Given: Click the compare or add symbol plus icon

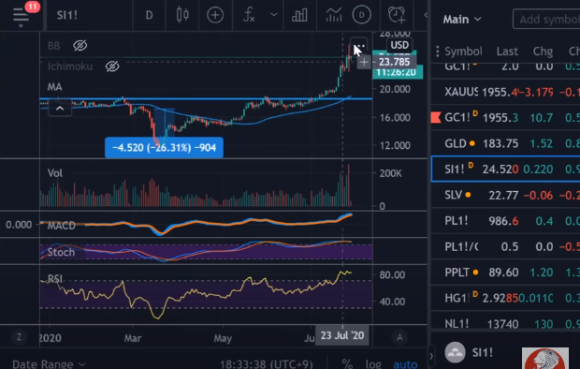Looking at the screenshot, I should [215, 15].
